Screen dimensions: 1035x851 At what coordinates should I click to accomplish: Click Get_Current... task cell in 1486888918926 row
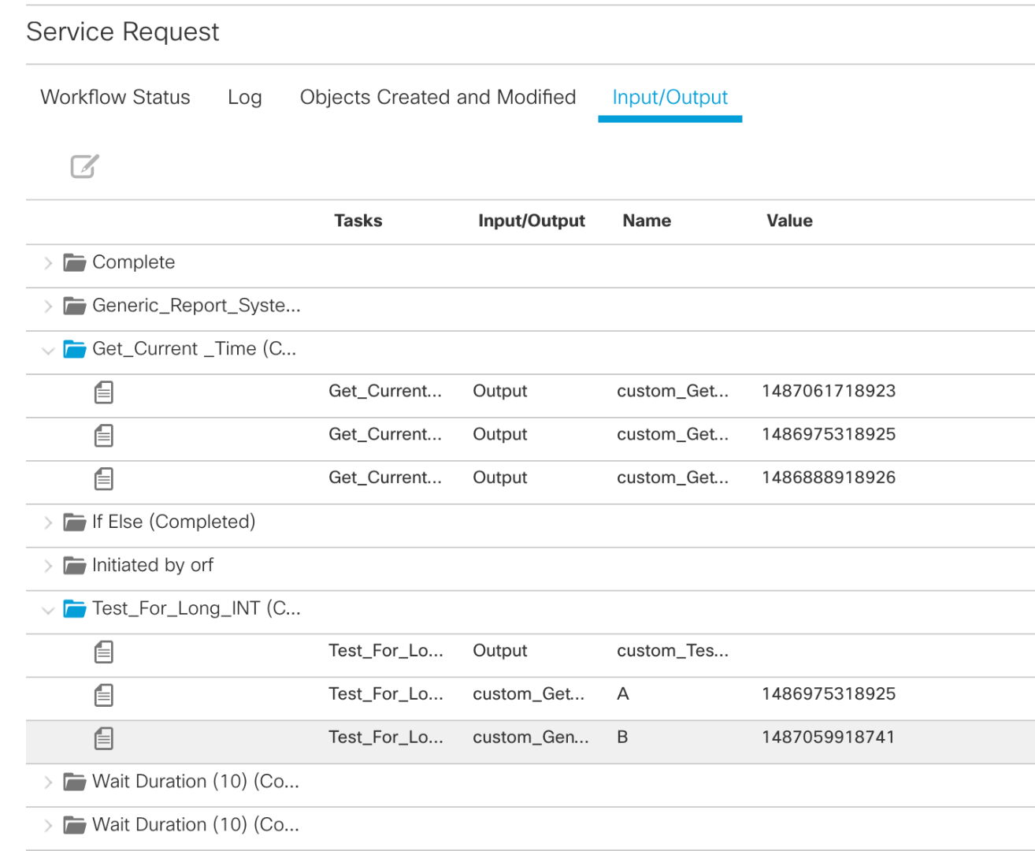[385, 478]
